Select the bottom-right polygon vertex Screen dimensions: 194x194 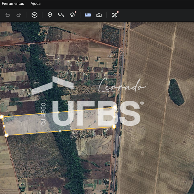(x=114, y=127)
